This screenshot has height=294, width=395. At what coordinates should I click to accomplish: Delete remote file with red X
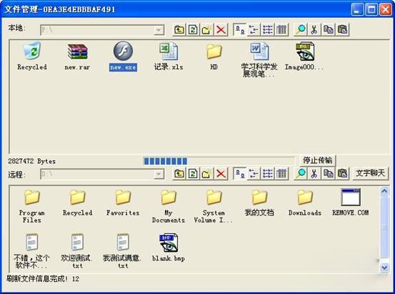coord(221,173)
